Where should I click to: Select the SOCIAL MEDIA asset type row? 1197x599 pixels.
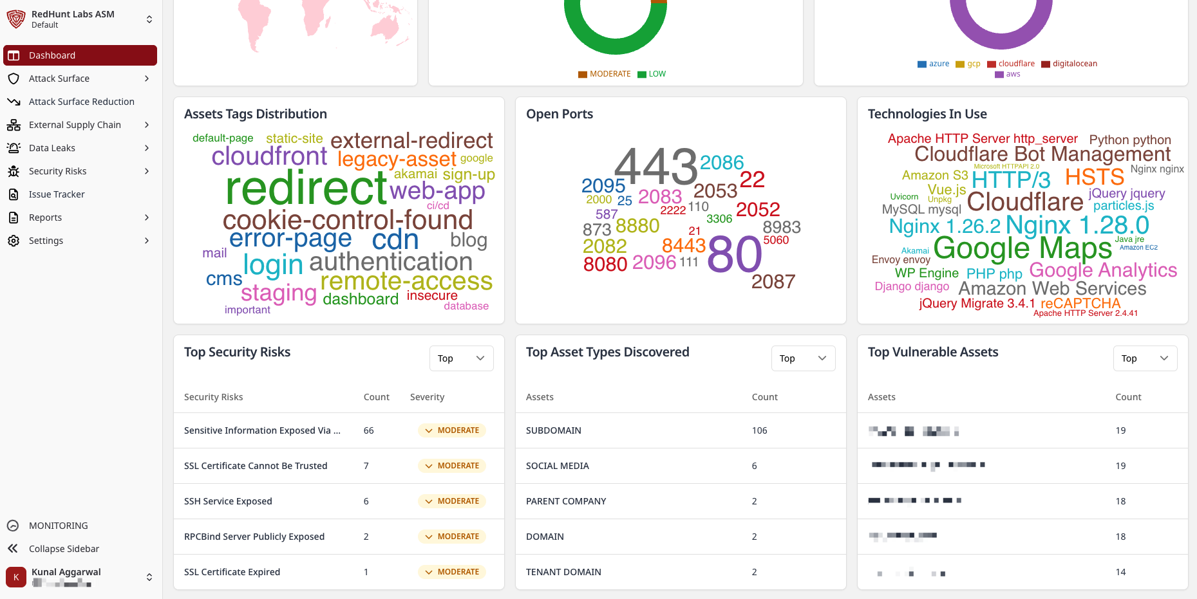(681, 466)
